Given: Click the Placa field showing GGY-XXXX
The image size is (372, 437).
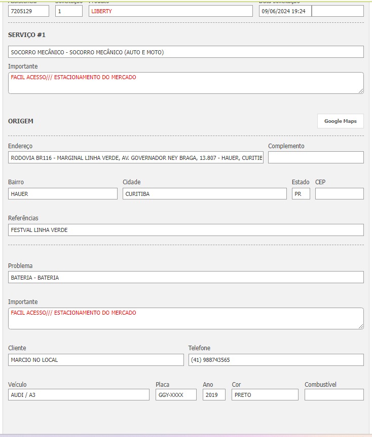Looking at the screenshot, I should (x=176, y=395).
